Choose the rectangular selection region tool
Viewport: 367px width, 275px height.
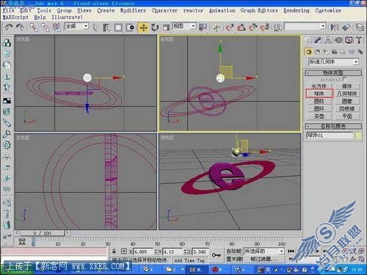[x=118, y=27]
